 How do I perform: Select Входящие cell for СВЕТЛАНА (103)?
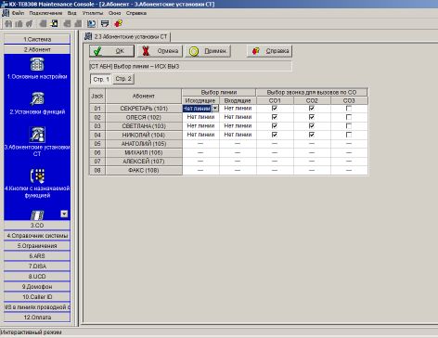(x=238, y=126)
